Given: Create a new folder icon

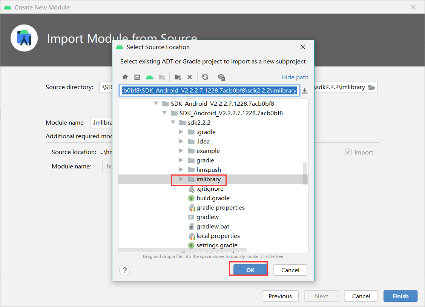Looking at the screenshot, I should 178,77.
